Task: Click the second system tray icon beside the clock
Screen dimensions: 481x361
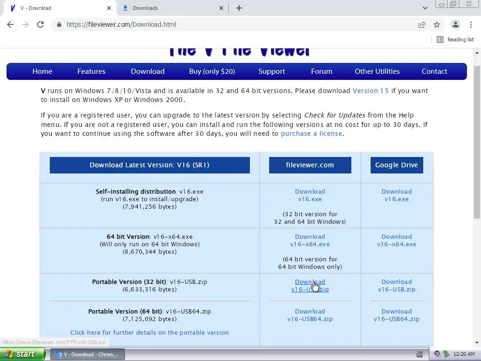Action: pos(446,354)
